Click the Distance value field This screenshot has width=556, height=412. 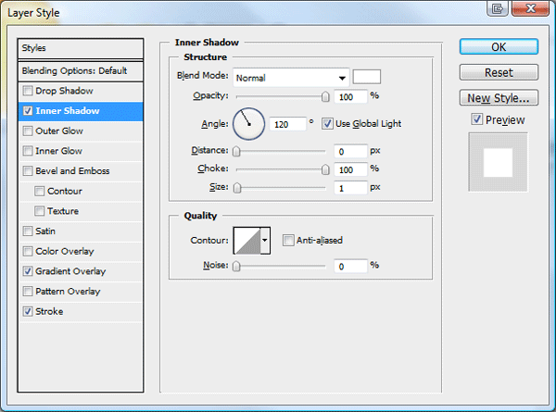(350, 152)
